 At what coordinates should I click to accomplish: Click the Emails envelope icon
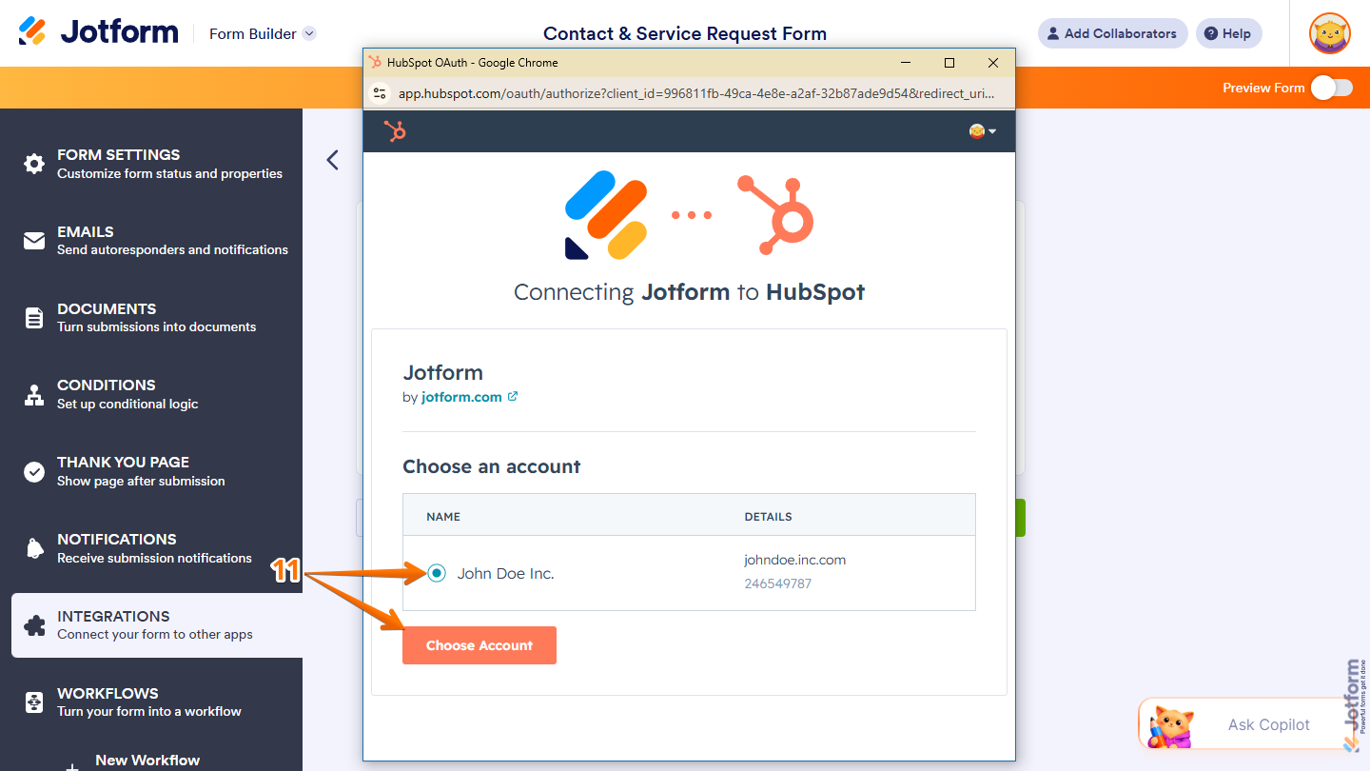click(x=34, y=241)
